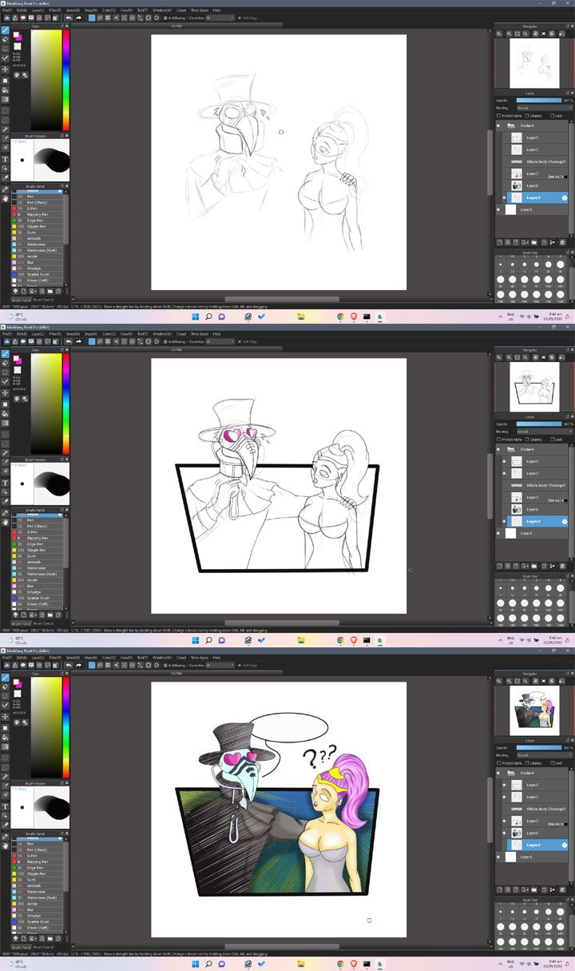The width and height of the screenshot is (575, 971).
Task: Select the Brush tool in framed-sketch window
Action: (5, 353)
